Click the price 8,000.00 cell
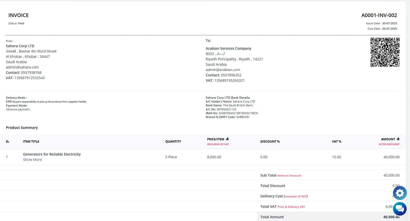Screen dimensions: 410x221 pos(214,157)
